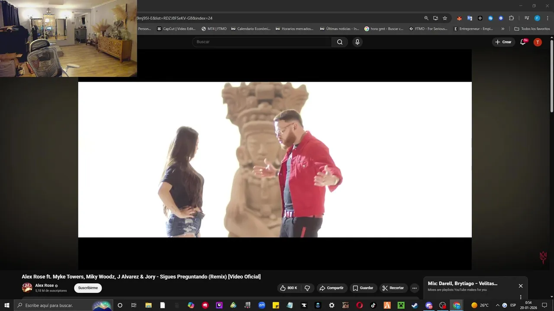Click the Recortar clip button

393,288
